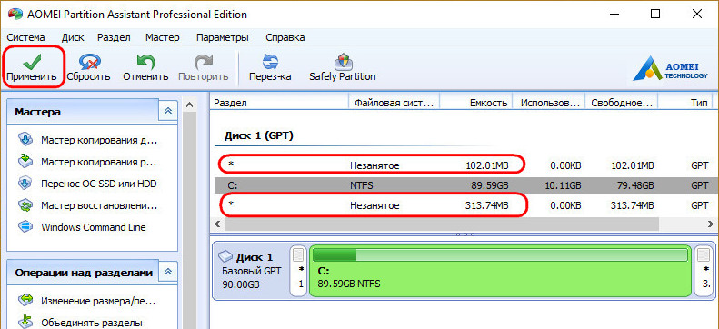The width and height of the screenshot is (719, 329).
Task: Click the Сбросить discard icon
Action: click(x=90, y=62)
